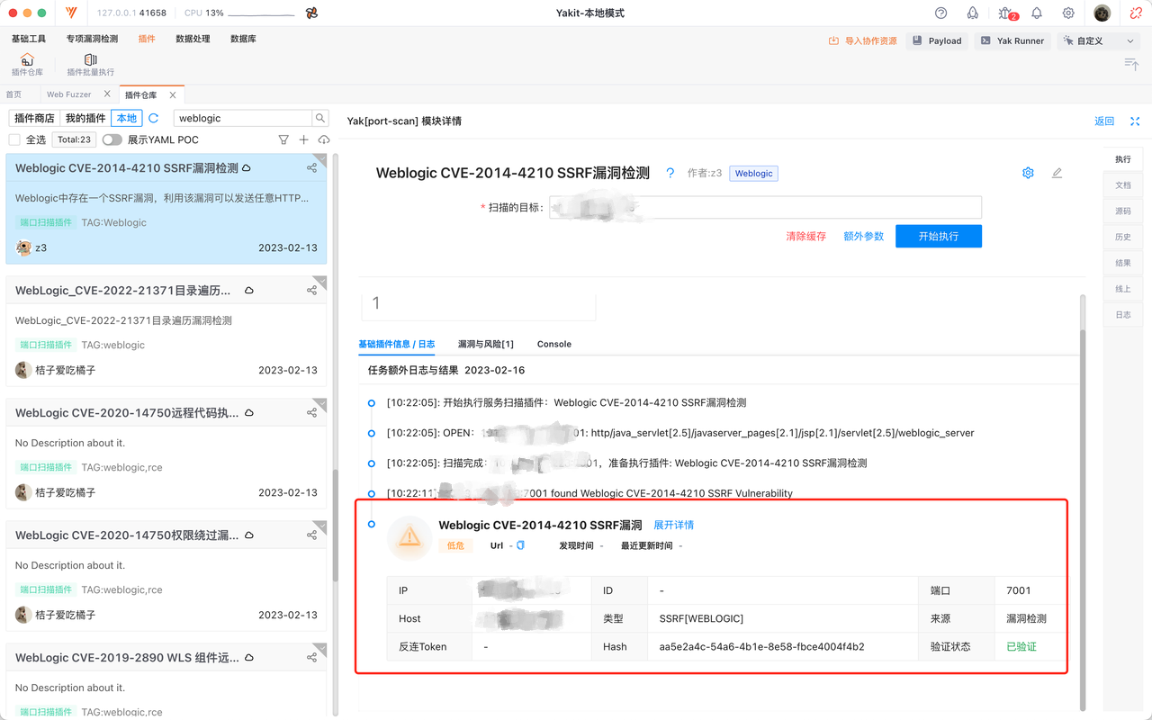This screenshot has width=1152, height=720.
Task: Collapse the toolbar with the sort-arrow icon
Action: coord(1132,63)
